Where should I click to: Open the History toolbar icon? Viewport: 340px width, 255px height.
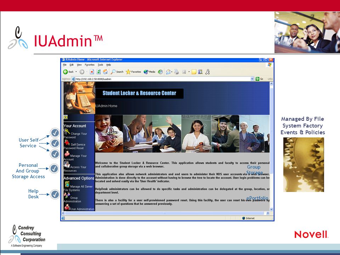(160, 72)
